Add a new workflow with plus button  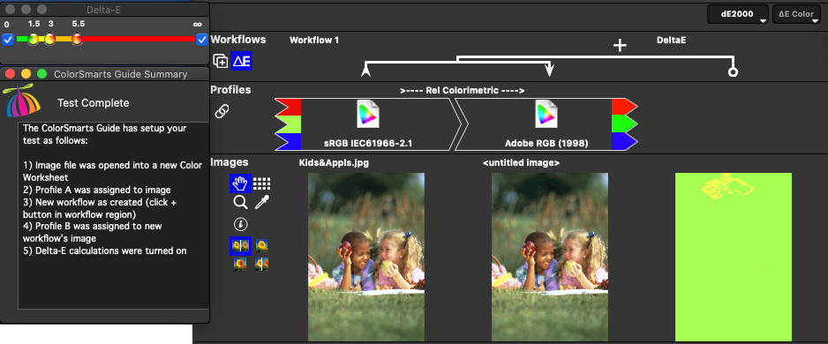[620, 45]
